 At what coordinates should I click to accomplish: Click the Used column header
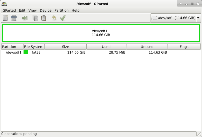click(x=106, y=47)
